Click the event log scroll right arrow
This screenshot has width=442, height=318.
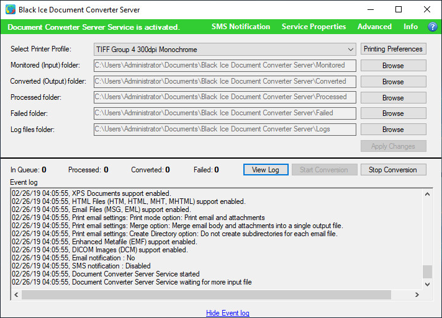coord(417,294)
